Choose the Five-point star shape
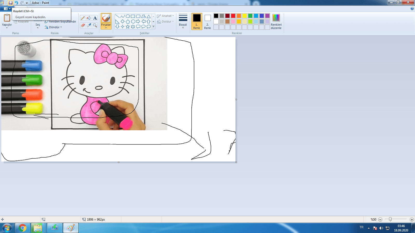415x233 pixels. point(128,27)
